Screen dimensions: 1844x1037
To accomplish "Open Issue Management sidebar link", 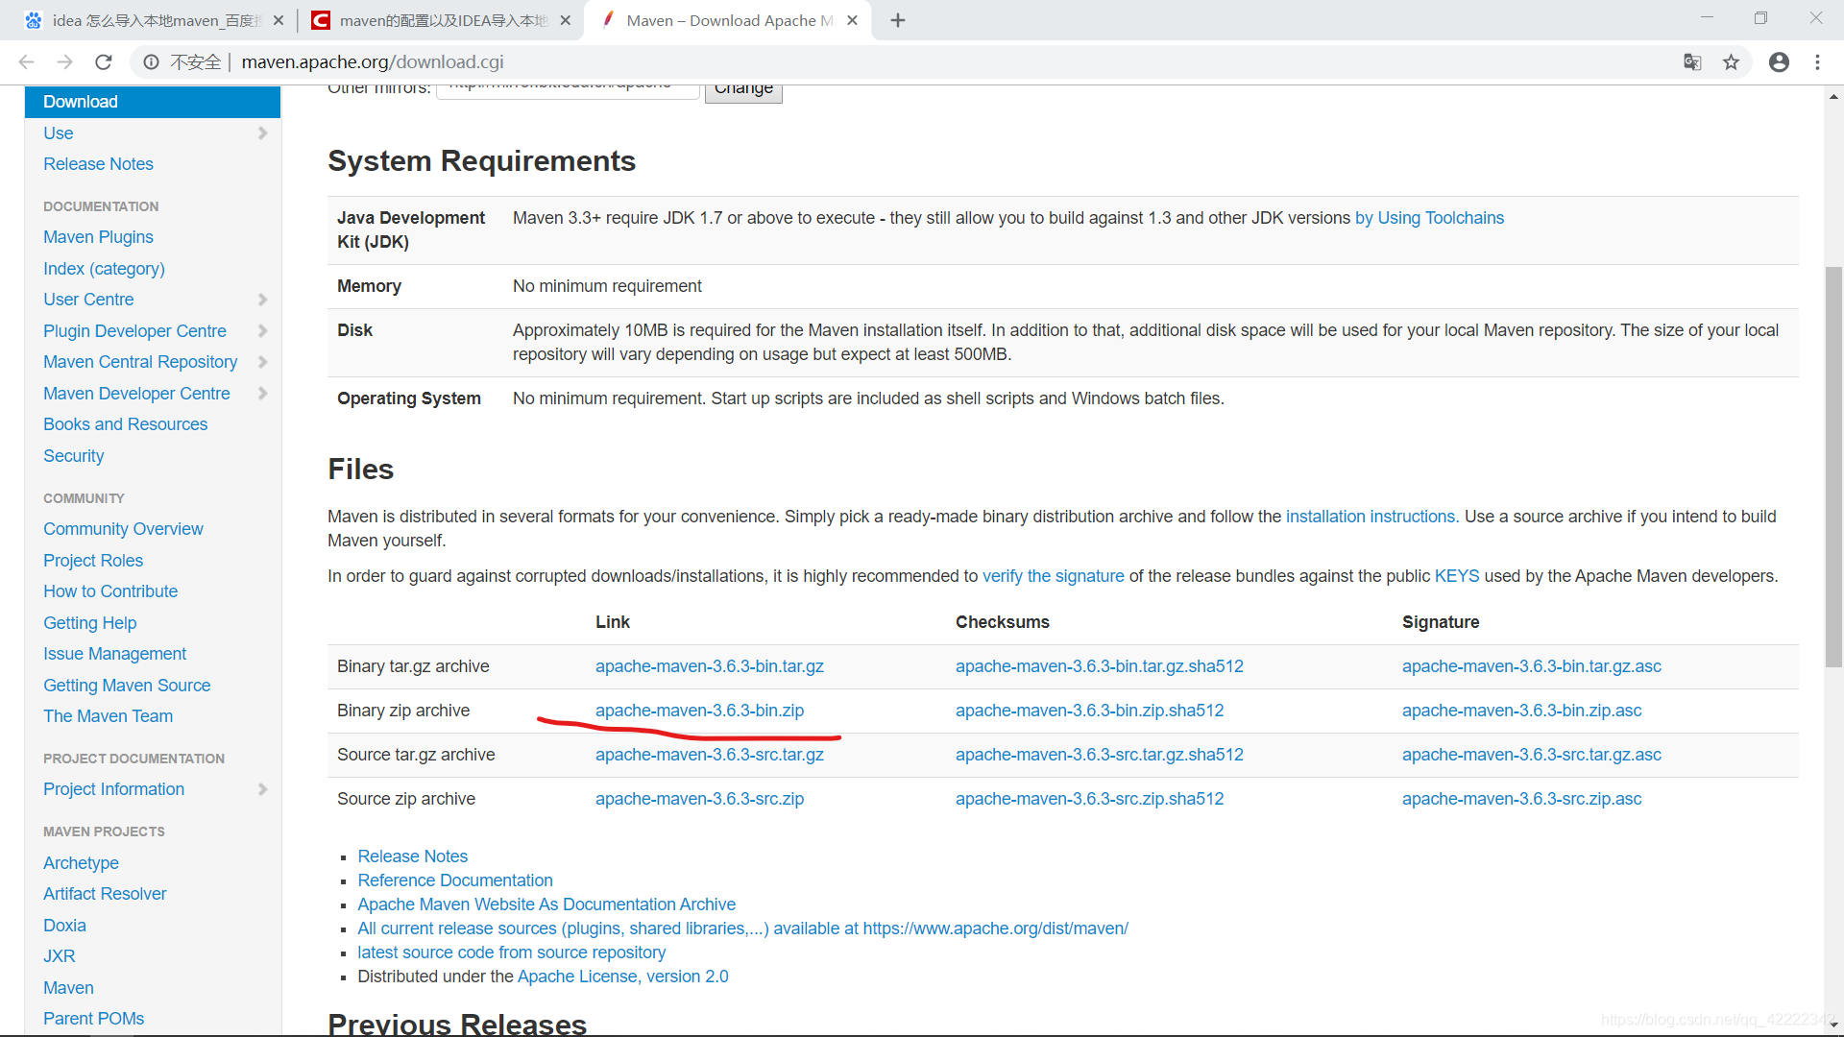I will coord(114,654).
